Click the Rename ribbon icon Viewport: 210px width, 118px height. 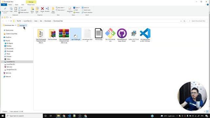[47, 10]
